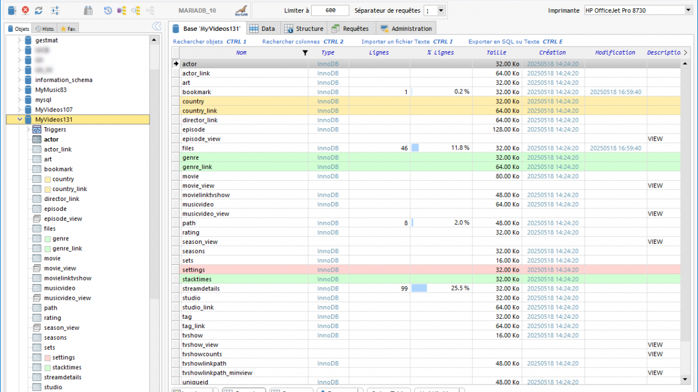Select the director_link table in tree
Screen dimensions: 698x392
[x=62, y=199]
